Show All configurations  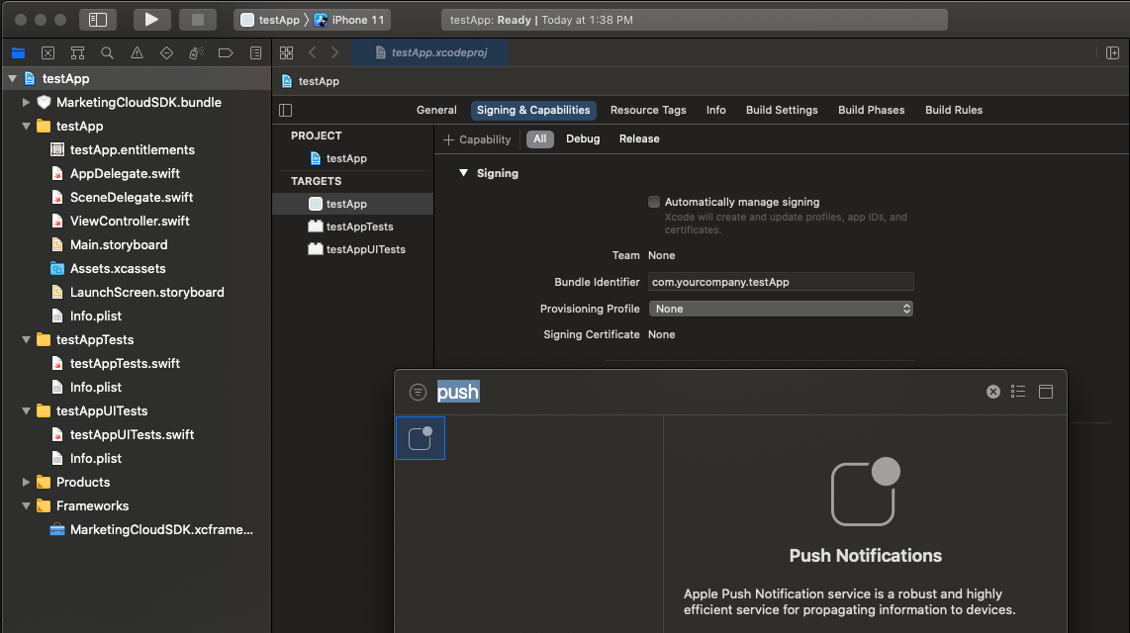[540, 139]
